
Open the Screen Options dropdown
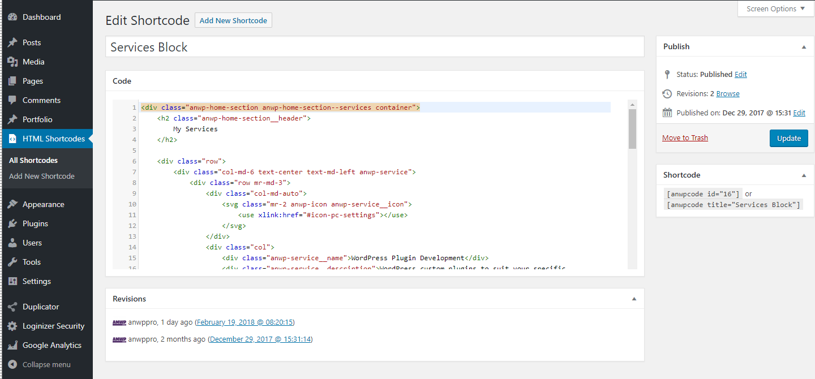tap(776, 8)
